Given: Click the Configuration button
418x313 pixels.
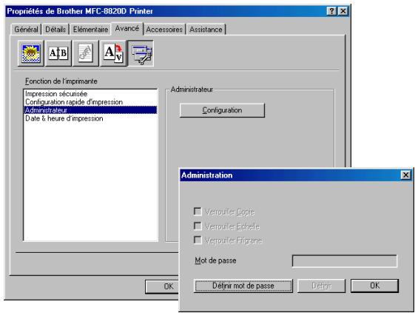Looking at the screenshot, I should (x=222, y=110).
